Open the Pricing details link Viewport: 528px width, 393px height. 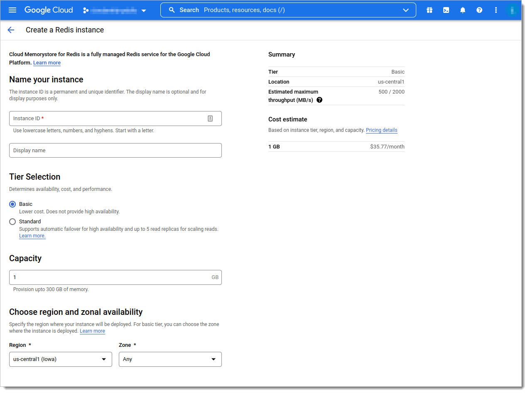(382, 130)
